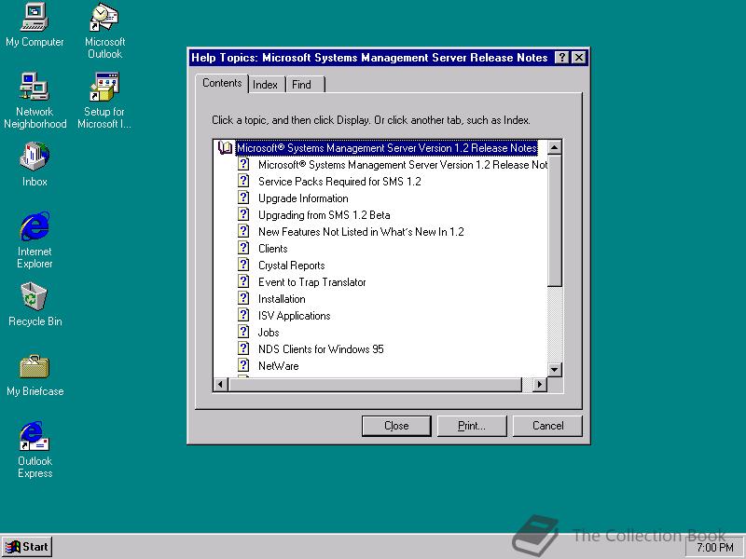Click the topic icon beside Event to Trap Translator
The width and height of the screenshot is (746, 559).
[243, 282]
